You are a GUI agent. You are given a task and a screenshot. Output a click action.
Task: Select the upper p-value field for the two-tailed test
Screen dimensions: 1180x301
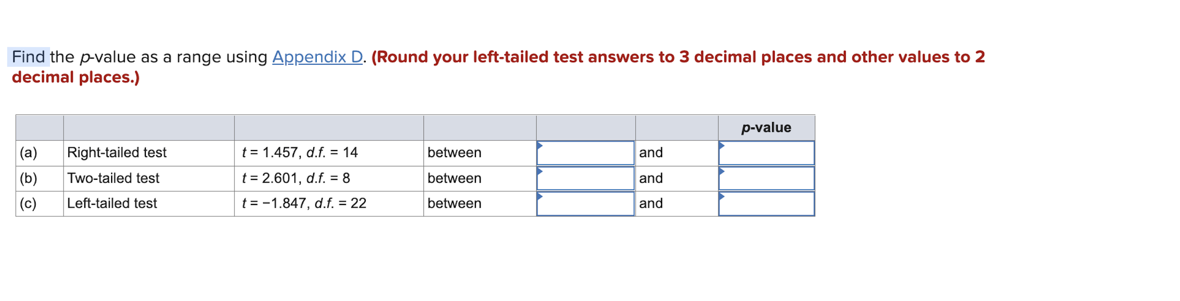tap(766, 178)
